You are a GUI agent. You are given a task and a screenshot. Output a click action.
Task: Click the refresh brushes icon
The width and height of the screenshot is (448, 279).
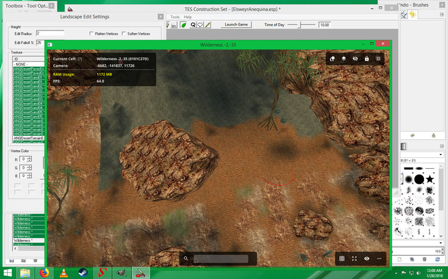[437, 259]
